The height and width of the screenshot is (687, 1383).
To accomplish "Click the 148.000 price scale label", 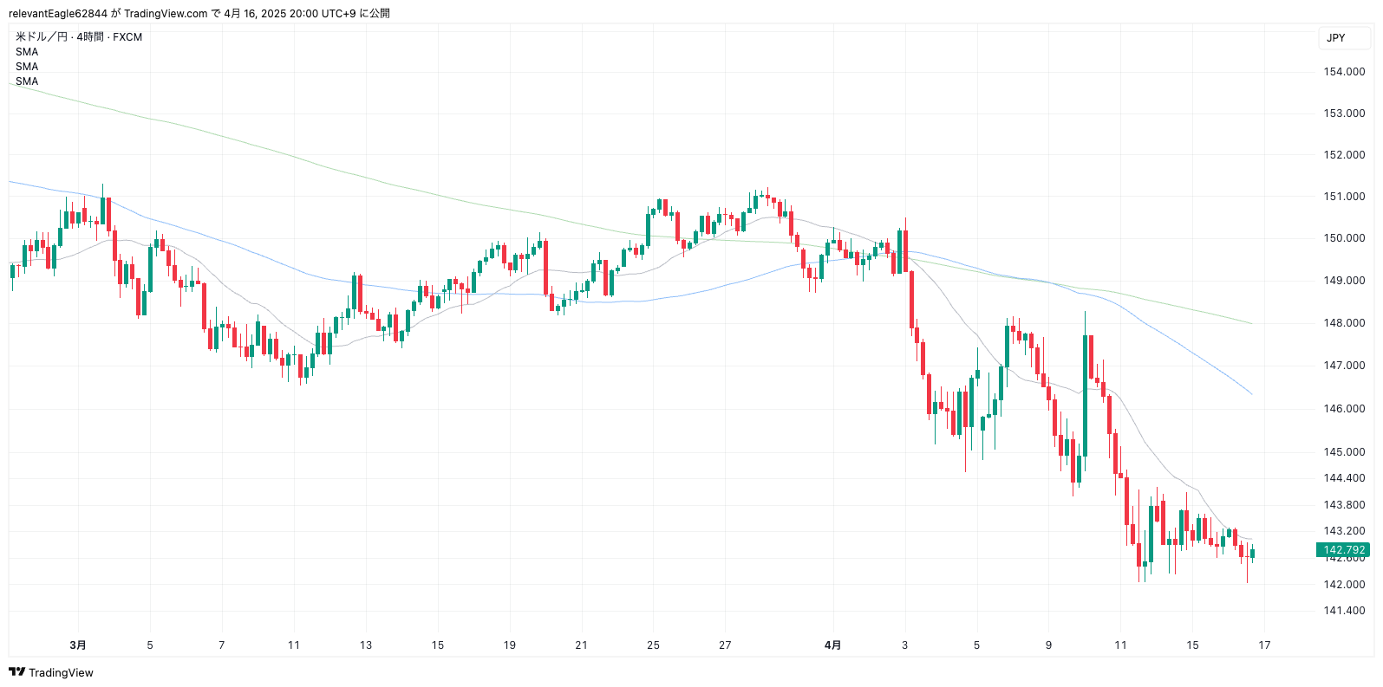I will 1344,323.
